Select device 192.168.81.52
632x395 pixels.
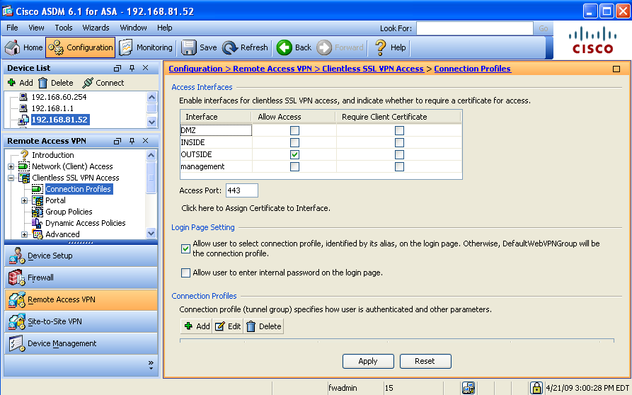tap(59, 120)
